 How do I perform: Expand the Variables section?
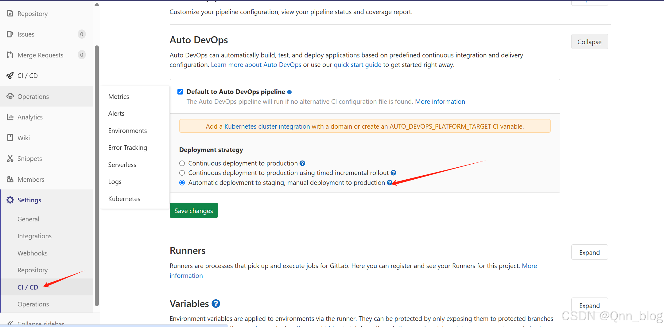pos(589,305)
